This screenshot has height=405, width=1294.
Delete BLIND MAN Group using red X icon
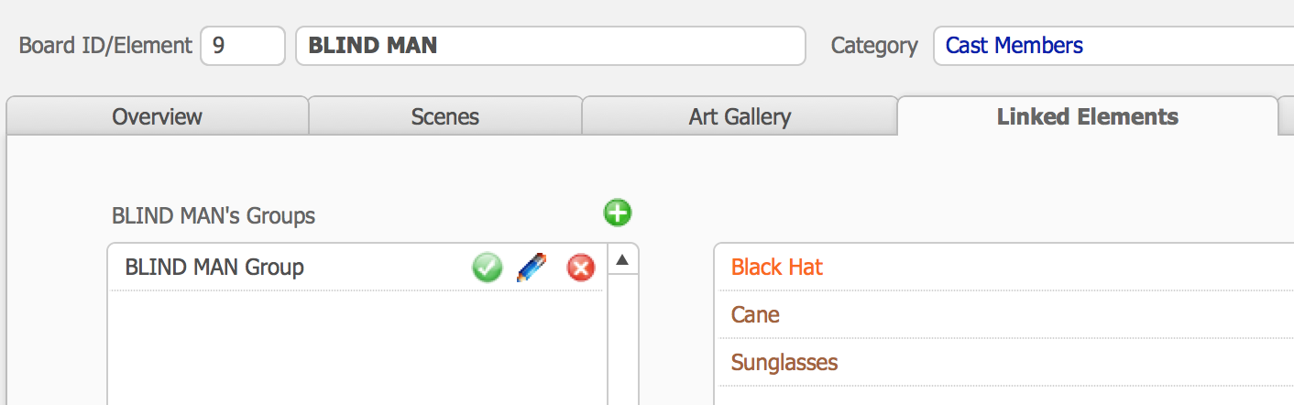point(581,268)
